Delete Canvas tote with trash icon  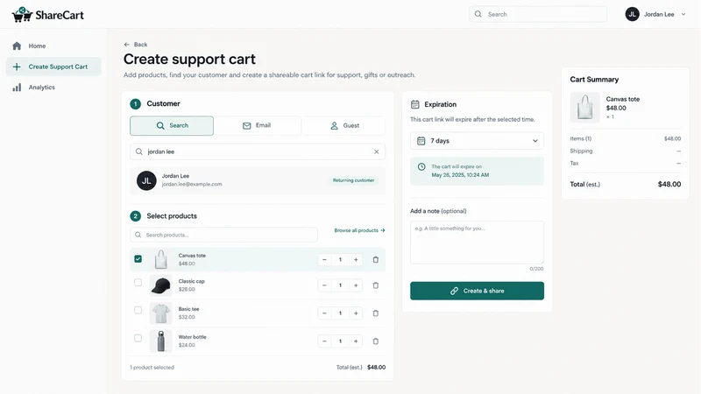coord(376,259)
